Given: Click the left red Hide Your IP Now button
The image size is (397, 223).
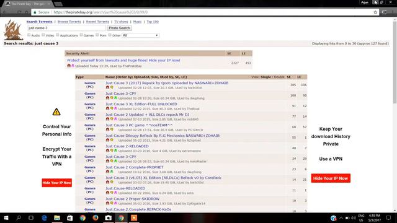Looking at the screenshot, I should (56, 183).
